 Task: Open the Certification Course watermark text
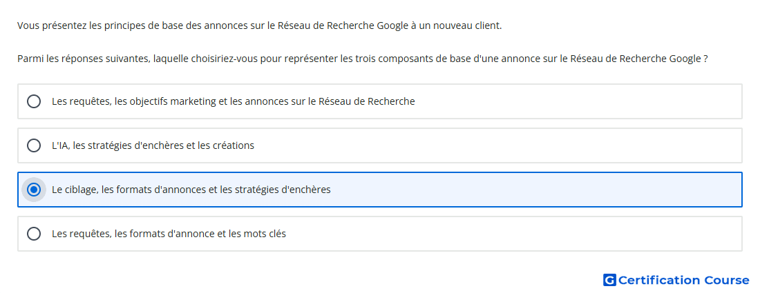coord(683,280)
